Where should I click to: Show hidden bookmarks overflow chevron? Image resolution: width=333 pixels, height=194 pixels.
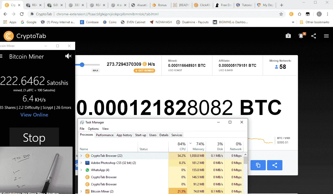293,22
